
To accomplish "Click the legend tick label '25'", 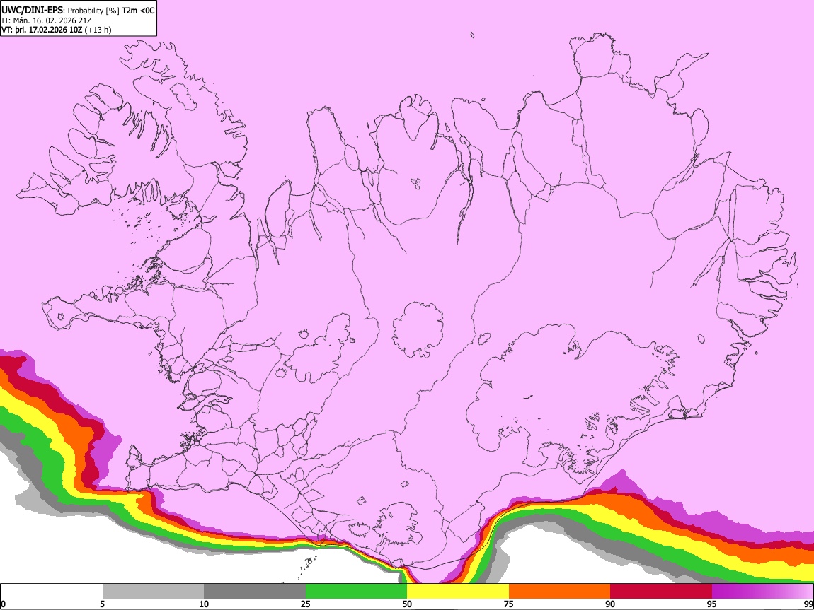I will click(x=306, y=604).
